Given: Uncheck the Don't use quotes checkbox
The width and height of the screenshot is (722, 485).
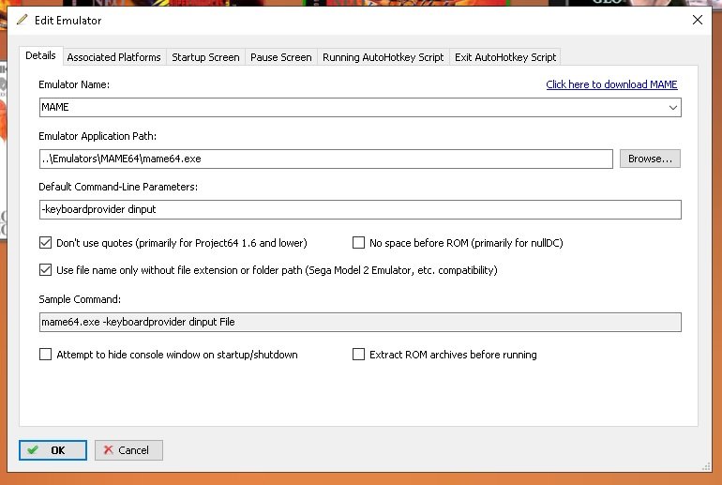Looking at the screenshot, I should [45, 243].
